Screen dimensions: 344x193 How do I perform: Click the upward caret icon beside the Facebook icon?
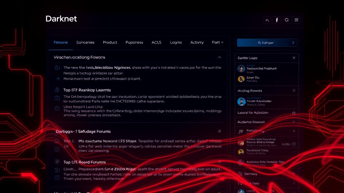point(267,20)
